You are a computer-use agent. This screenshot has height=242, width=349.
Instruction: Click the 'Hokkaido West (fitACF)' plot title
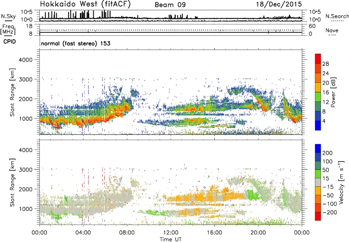(x=85, y=4)
